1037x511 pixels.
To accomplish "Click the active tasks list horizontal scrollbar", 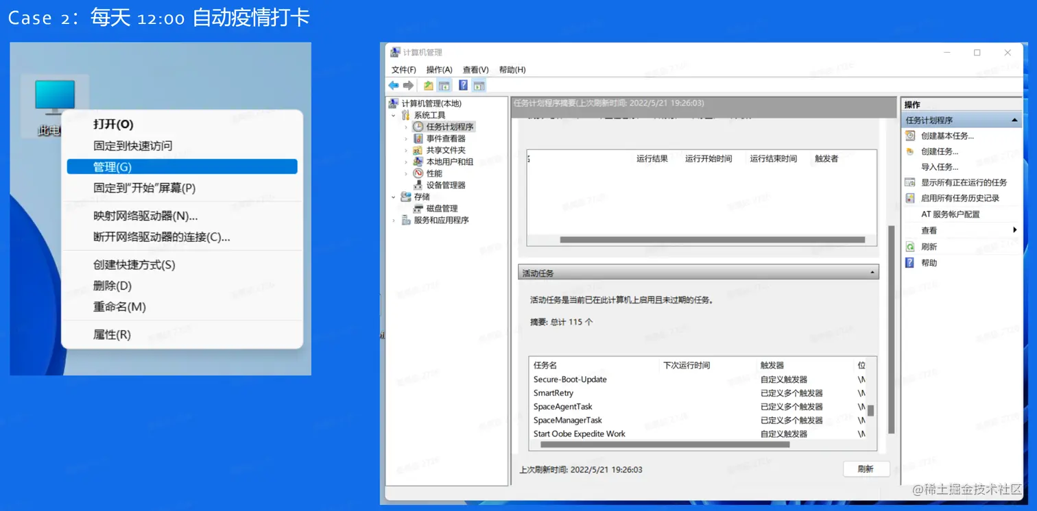I will [x=665, y=445].
